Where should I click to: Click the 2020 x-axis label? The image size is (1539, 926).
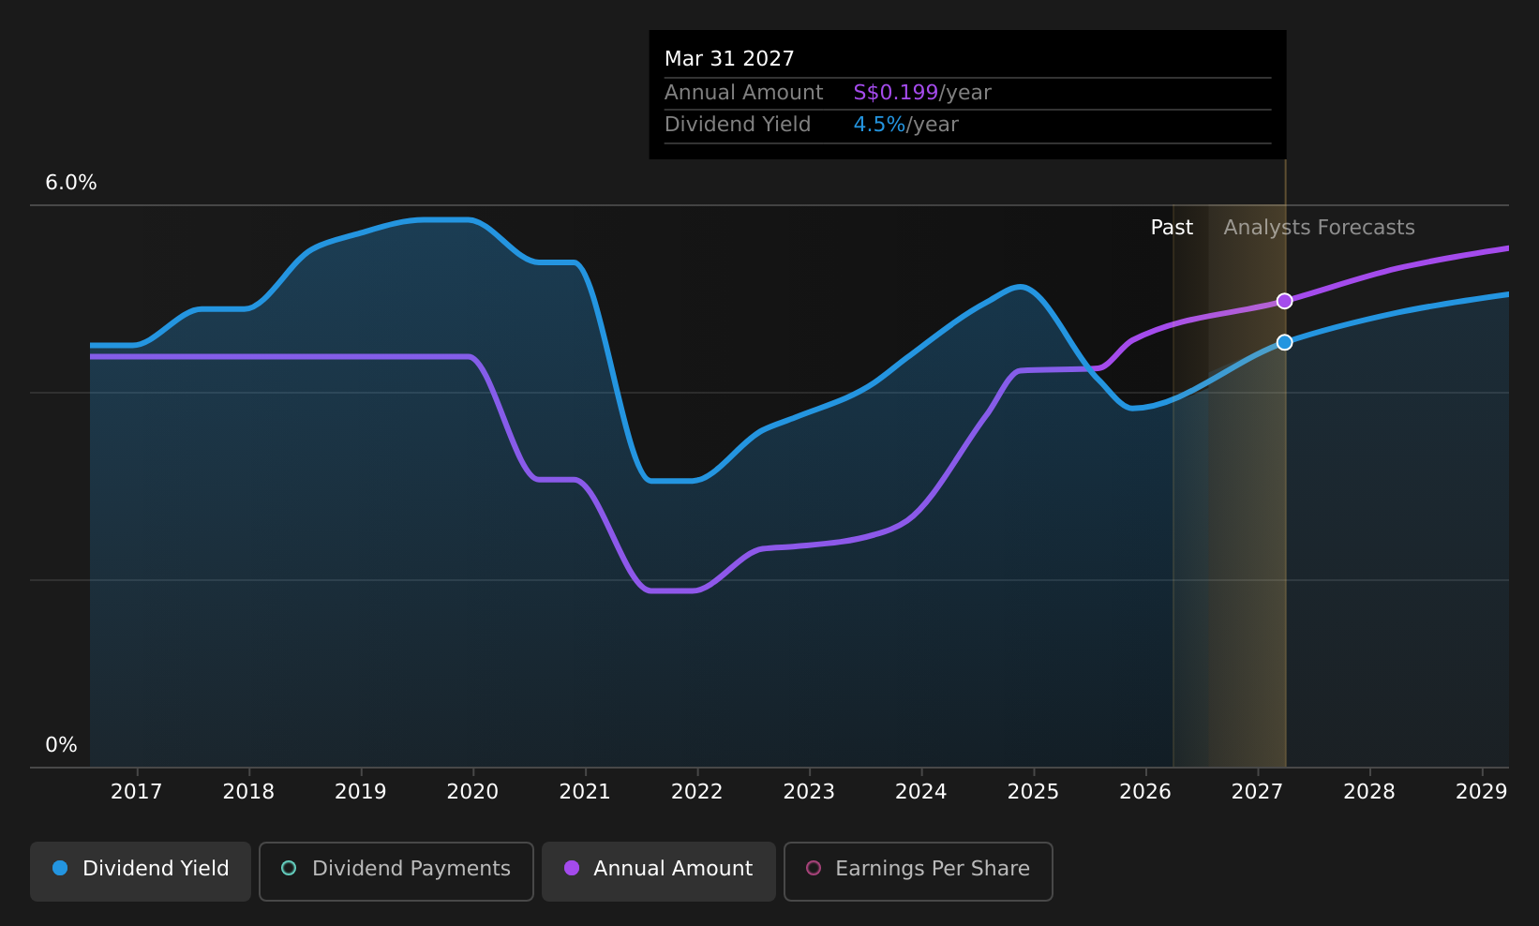472,792
